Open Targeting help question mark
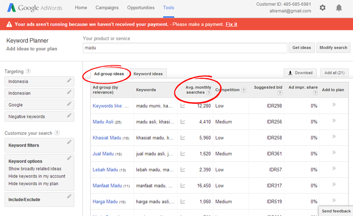This screenshot has height=216, width=353. pos(28,71)
